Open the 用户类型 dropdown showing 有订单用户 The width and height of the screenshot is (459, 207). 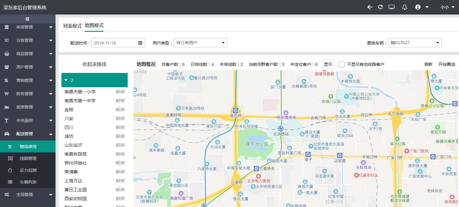(200, 42)
